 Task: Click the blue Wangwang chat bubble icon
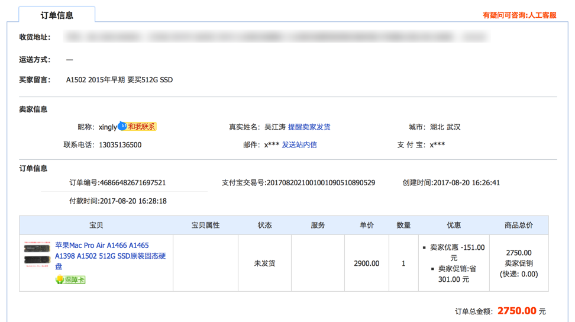(122, 126)
